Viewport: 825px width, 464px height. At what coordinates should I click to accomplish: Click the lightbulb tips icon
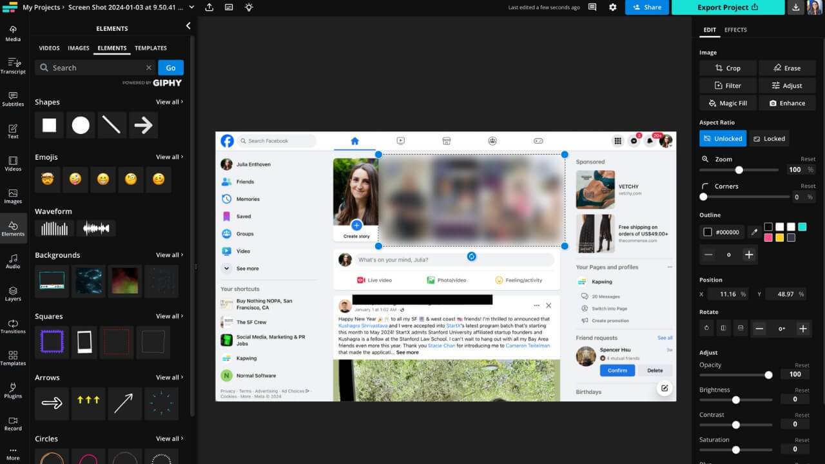pyautogui.click(x=249, y=7)
